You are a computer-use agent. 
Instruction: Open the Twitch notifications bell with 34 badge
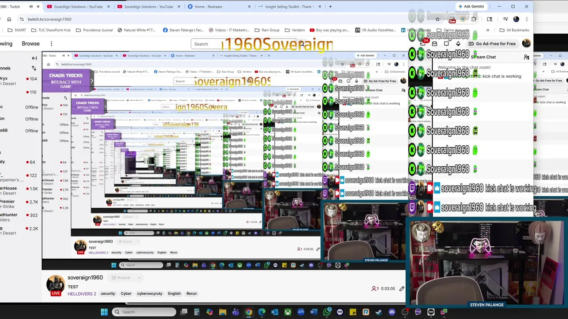click(x=423, y=43)
